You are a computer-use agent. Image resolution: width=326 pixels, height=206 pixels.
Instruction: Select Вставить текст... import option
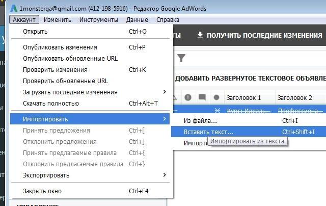tap(249, 132)
